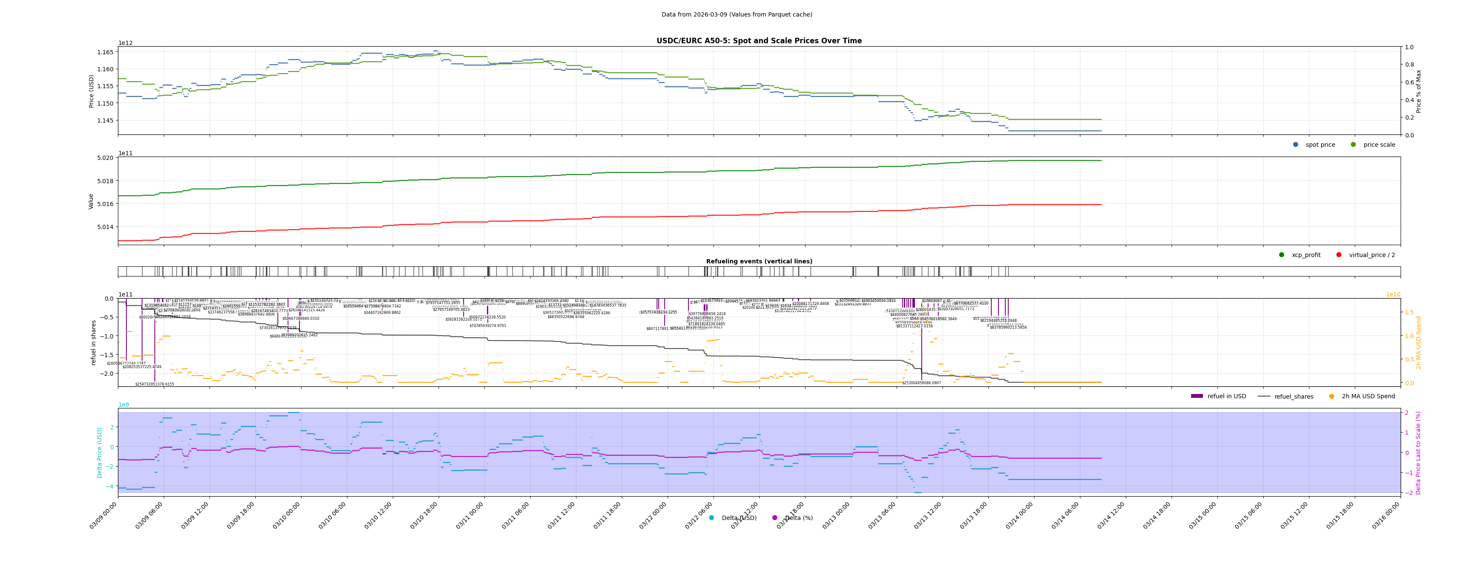Click the $253004956086.0907 refuel annotation
Screen dimensions: 1474x584
921,383
